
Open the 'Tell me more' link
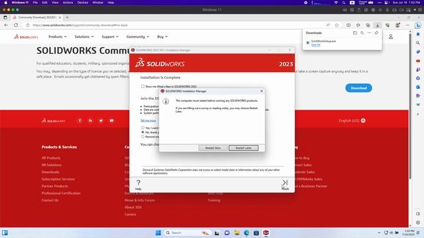tap(148, 120)
